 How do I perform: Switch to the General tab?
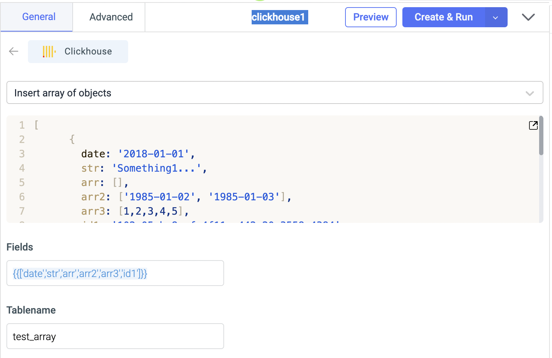(x=39, y=17)
